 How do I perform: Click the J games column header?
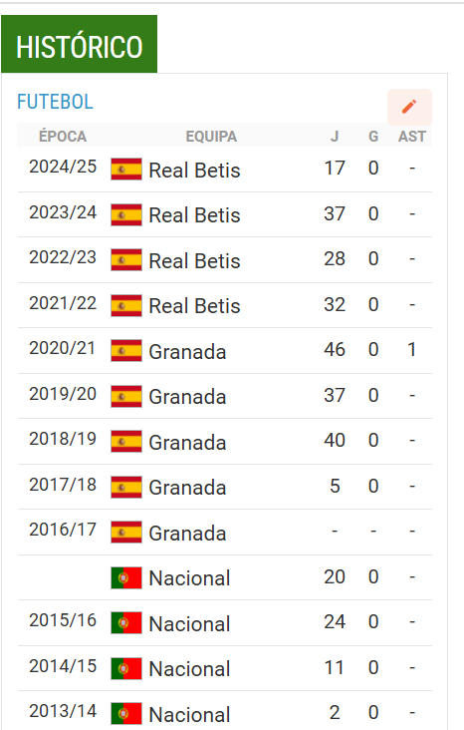pyautogui.click(x=335, y=137)
